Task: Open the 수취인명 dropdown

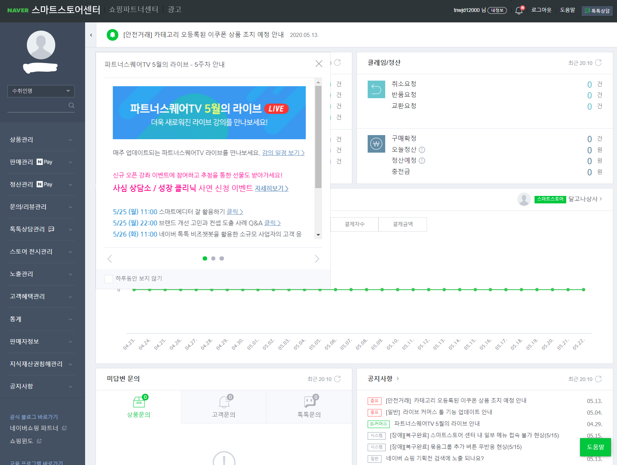Action: click(41, 91)
